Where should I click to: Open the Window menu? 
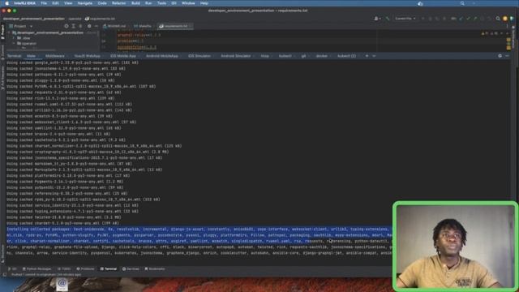188,3
